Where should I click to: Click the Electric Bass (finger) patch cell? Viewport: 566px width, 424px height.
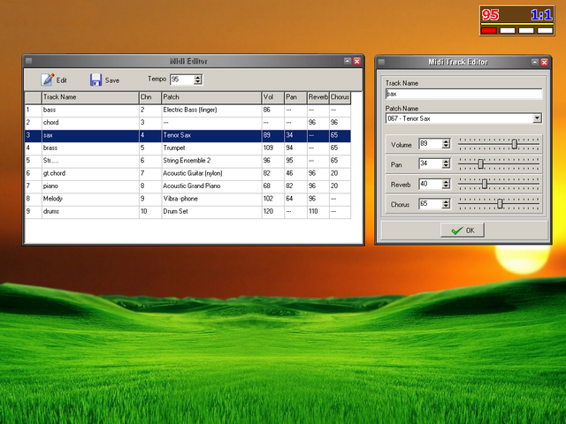[x=211, y=110]
